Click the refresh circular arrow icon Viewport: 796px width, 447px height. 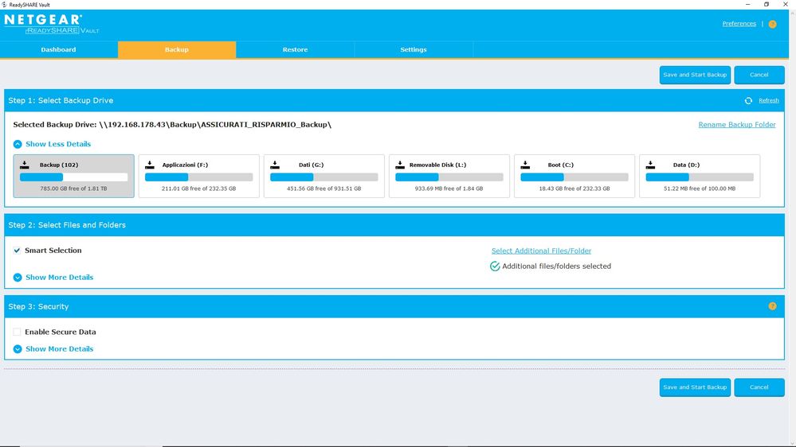coord(748,101)
